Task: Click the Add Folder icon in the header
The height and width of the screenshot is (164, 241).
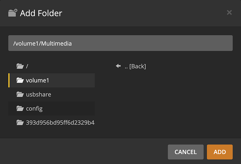Action: click(x=13, y=13)
